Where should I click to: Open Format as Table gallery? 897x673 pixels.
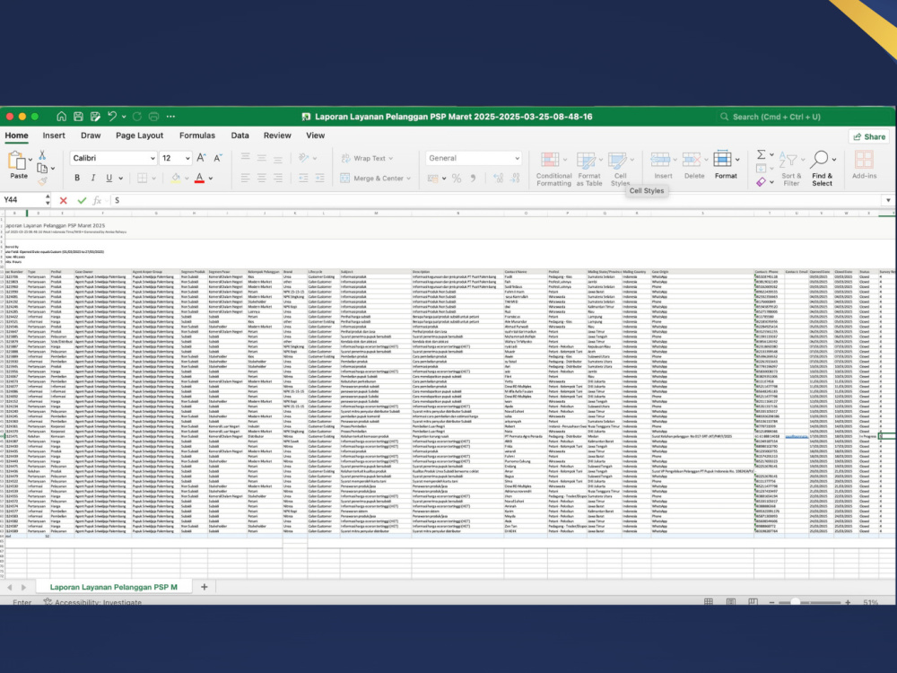[588, 169]
